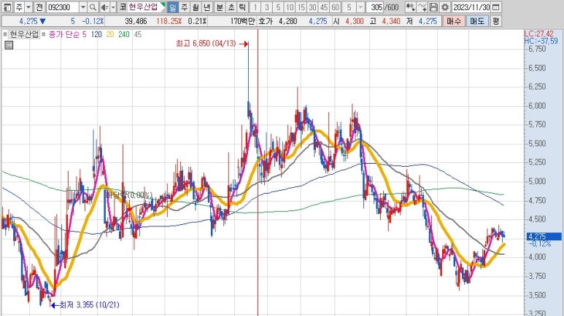Click the speaker sound alert icon

point(104,7)
